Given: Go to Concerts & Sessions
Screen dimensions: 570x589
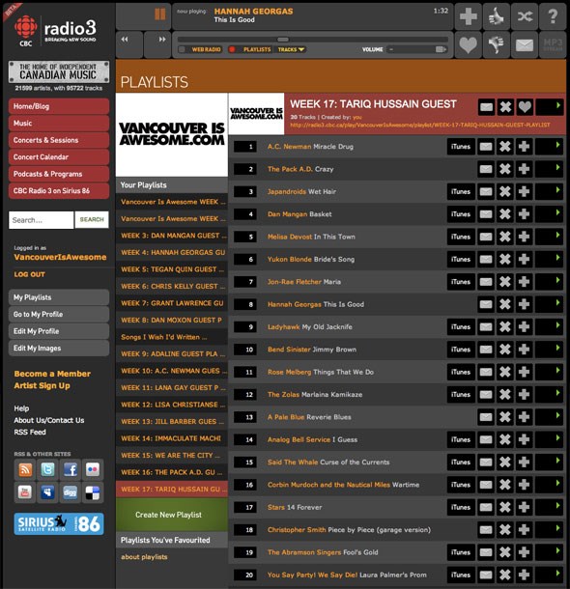Looking at the screenshot, I should coord(59,140).
